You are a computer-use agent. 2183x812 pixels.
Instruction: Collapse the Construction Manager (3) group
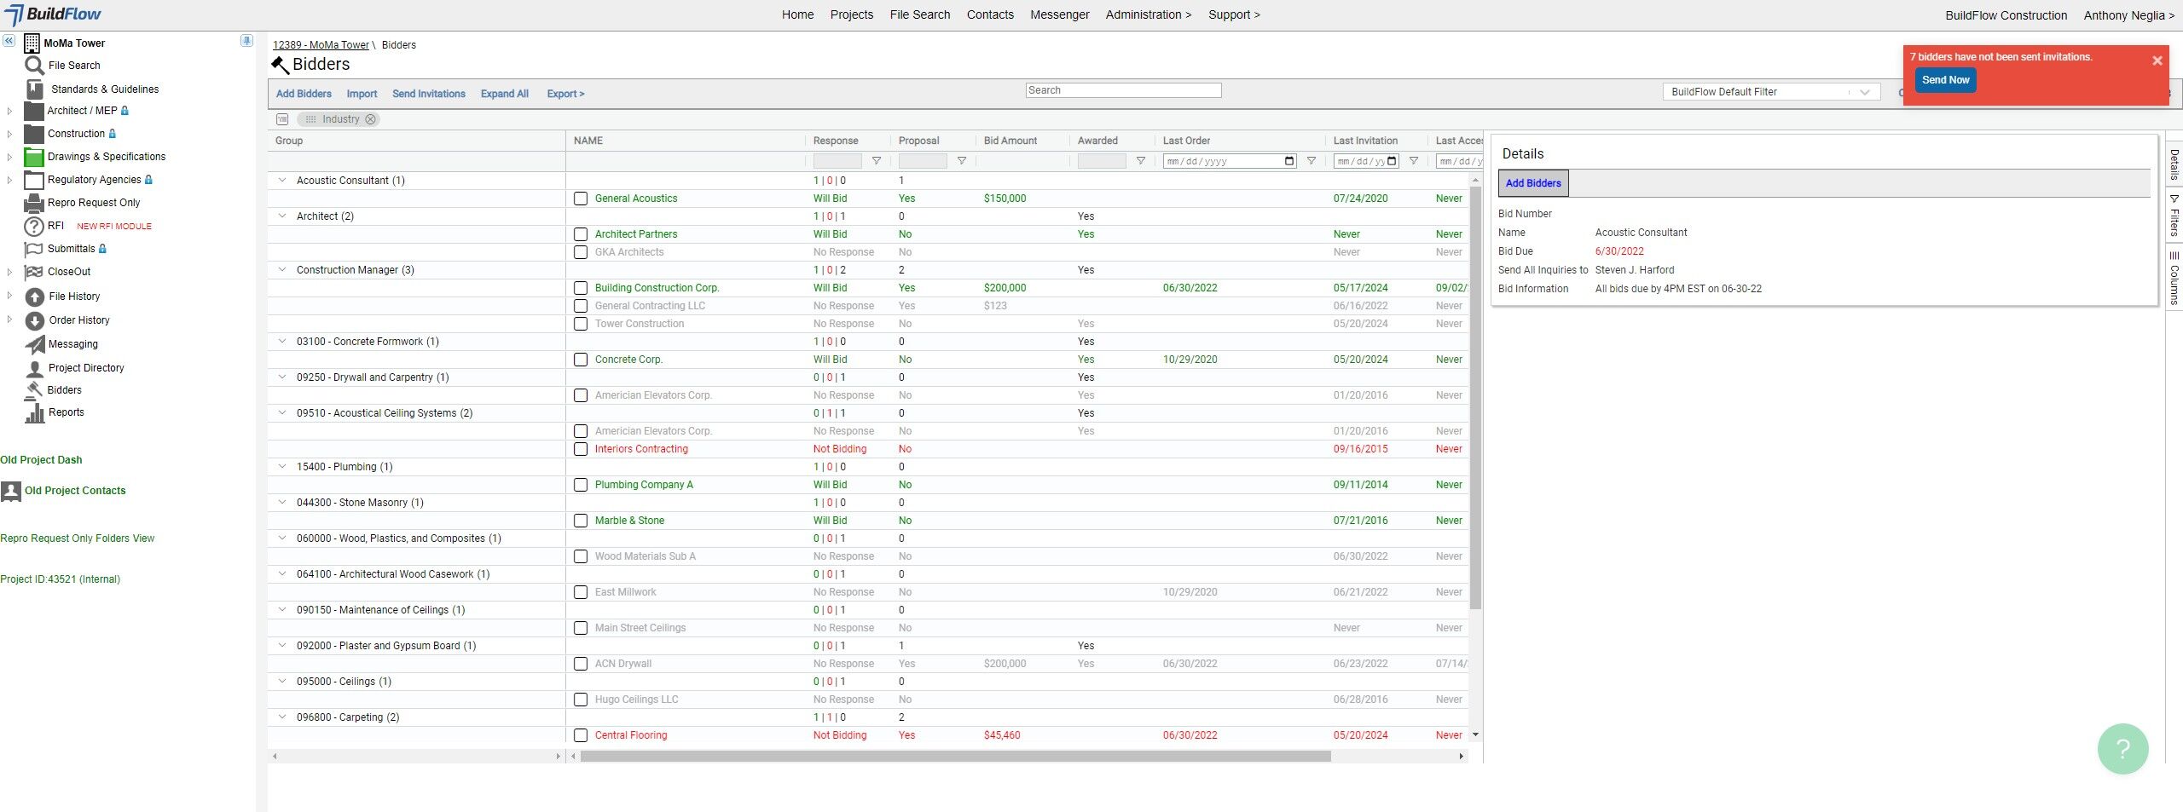pos(282,270)
